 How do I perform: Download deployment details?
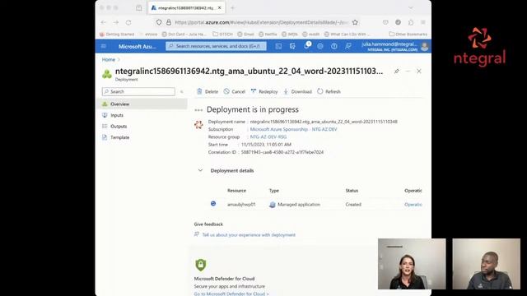coord(298,91)
